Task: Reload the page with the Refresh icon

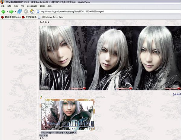Action: coord(20,11)
